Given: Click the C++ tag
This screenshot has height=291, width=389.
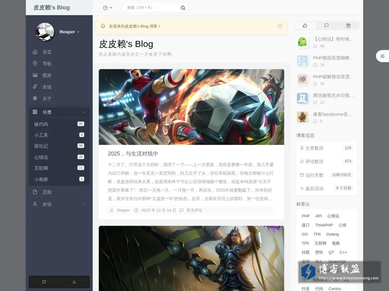Looking at the screenshot, I should tap(343, 252).
